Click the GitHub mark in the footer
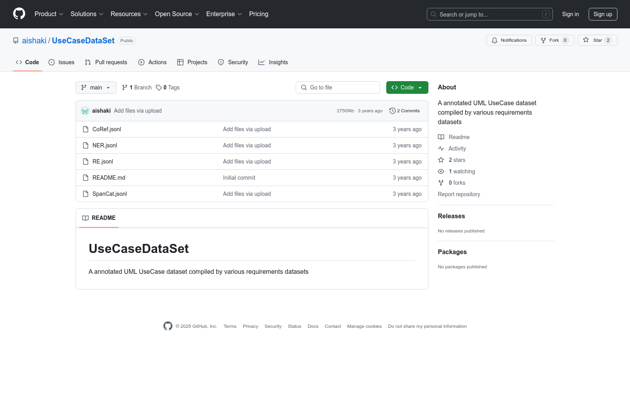The height and width of the screenshot is (394, 630). tap(168, 326)
